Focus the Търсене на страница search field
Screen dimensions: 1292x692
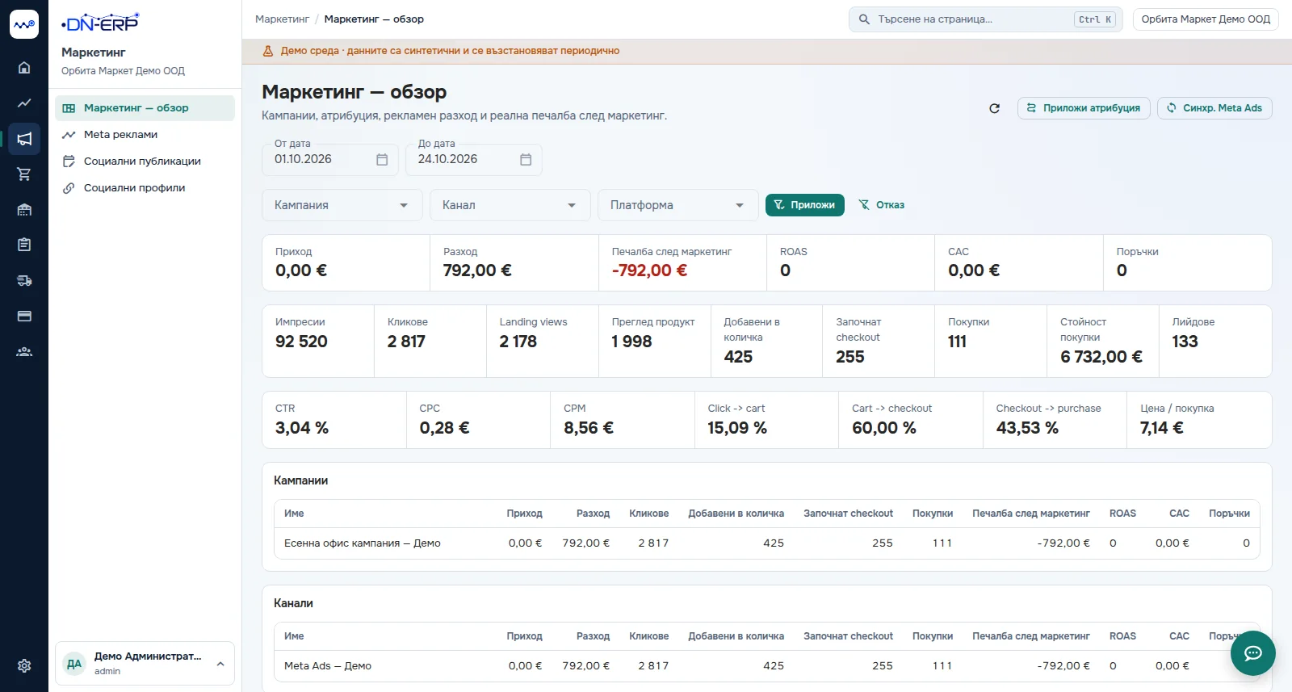[x=985, y=19]
